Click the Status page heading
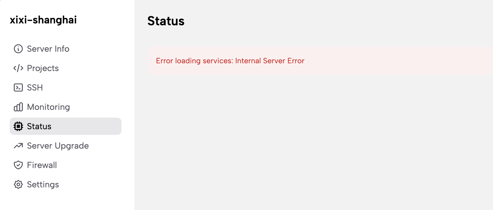This screenshot has height=210, width=493. (166, 21)
